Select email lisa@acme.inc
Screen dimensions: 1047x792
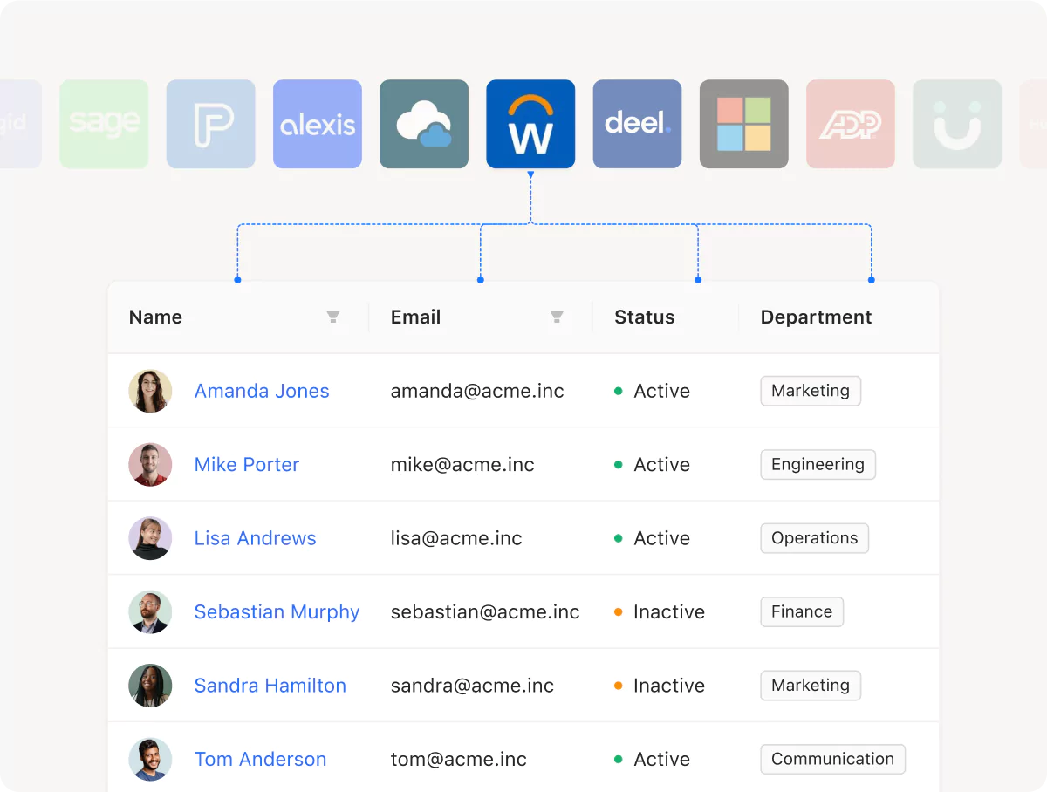point(456,538)
